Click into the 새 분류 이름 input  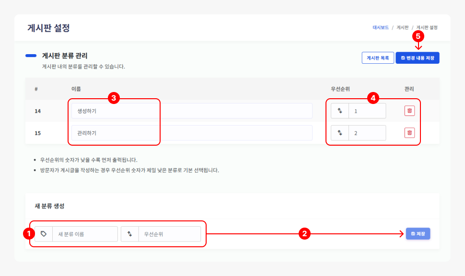85,234
